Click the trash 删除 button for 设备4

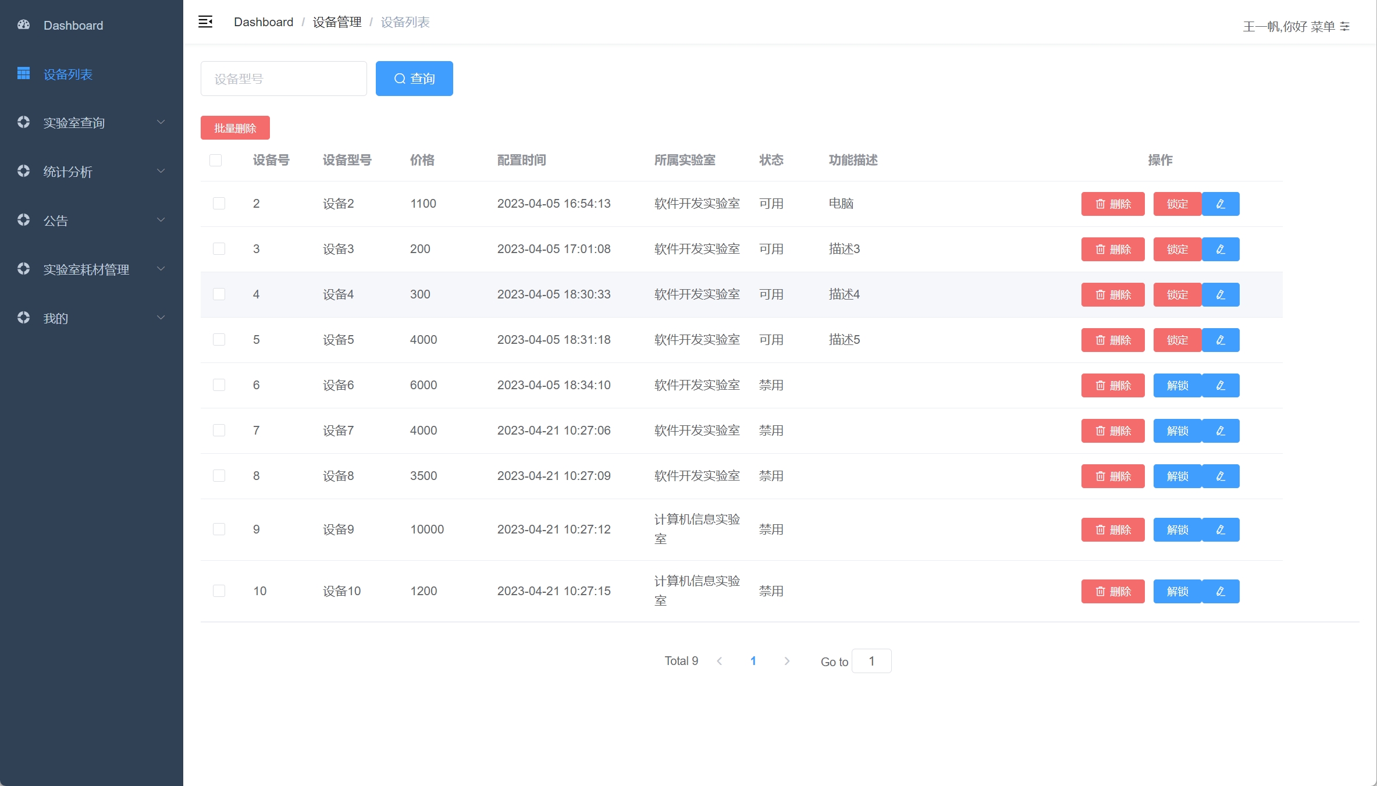tap(1112, 295)
